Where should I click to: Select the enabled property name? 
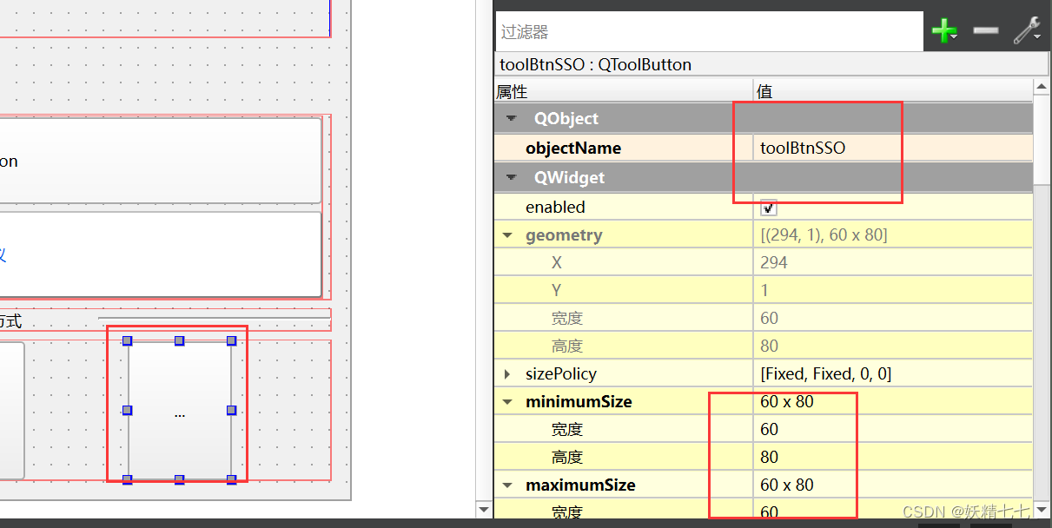point(555,207)
